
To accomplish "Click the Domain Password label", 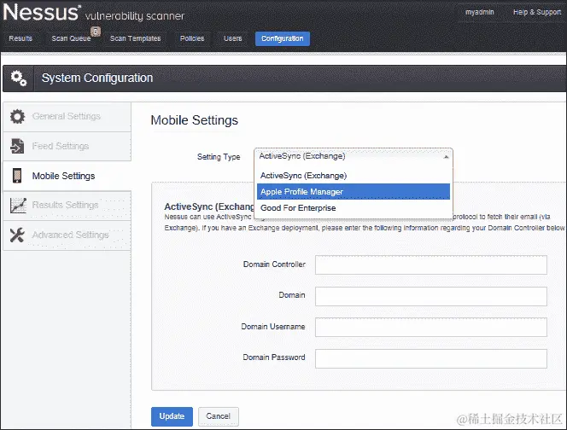I will 274,357.
